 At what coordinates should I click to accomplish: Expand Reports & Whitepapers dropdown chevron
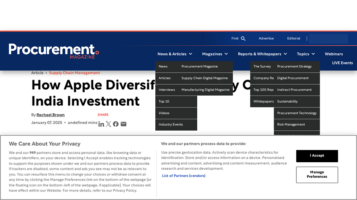(285, 54)
